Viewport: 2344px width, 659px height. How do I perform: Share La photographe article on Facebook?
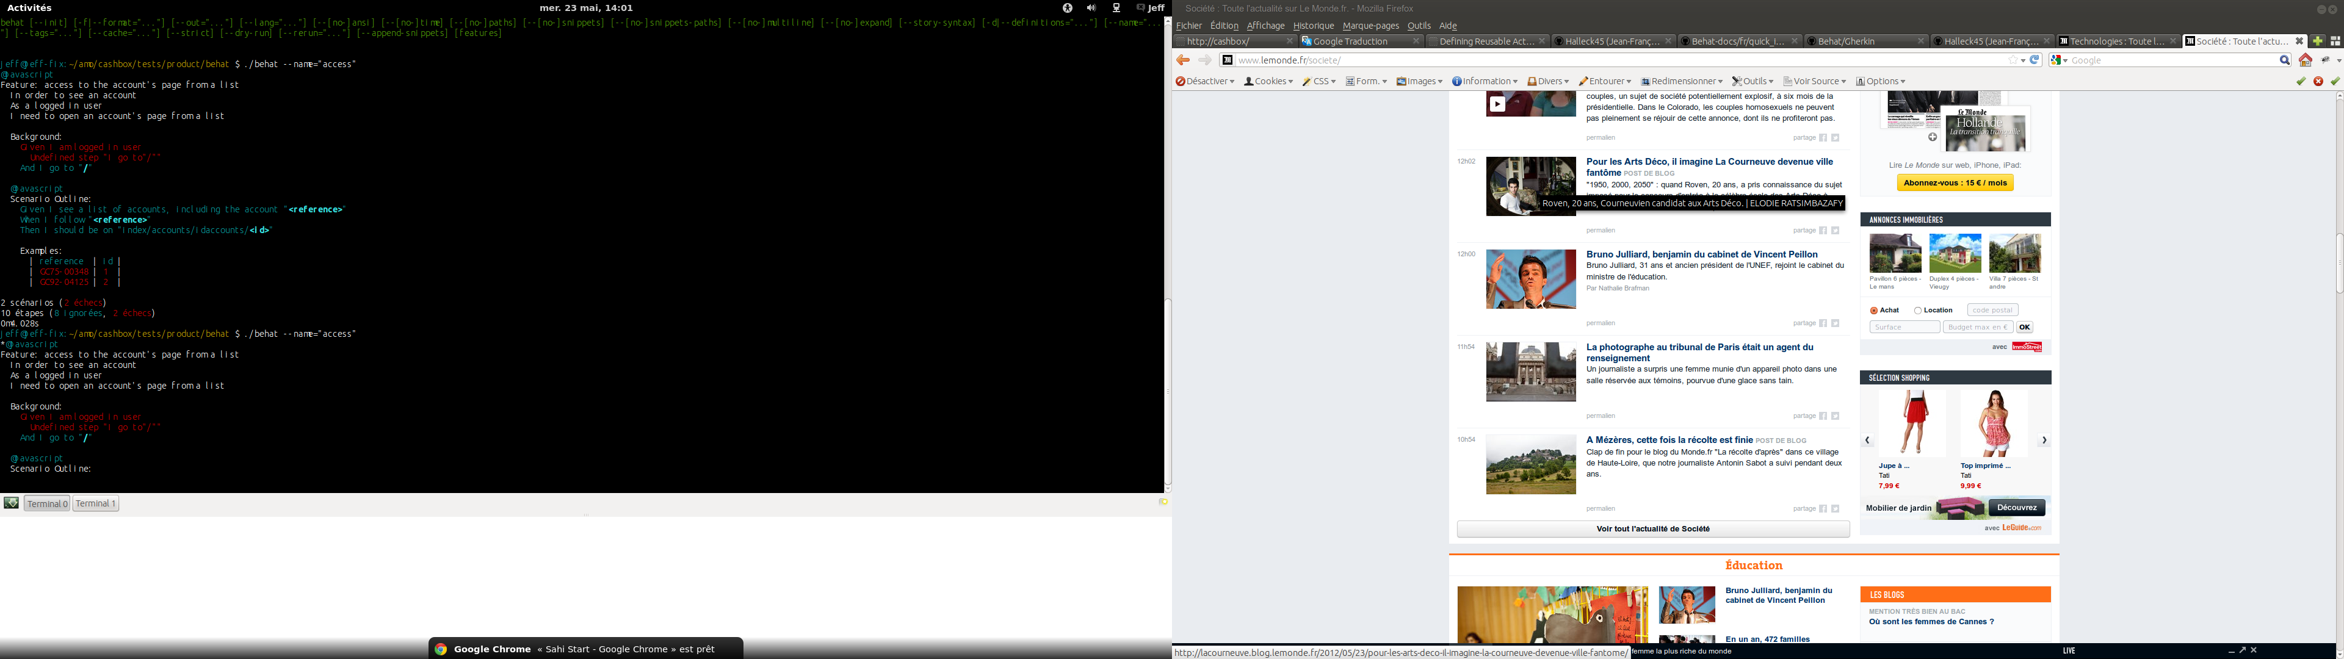tap(1823, 416)
